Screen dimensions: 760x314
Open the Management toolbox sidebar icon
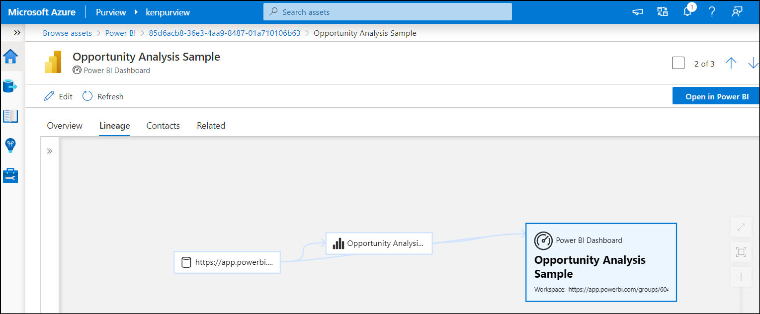coord(10,175)
